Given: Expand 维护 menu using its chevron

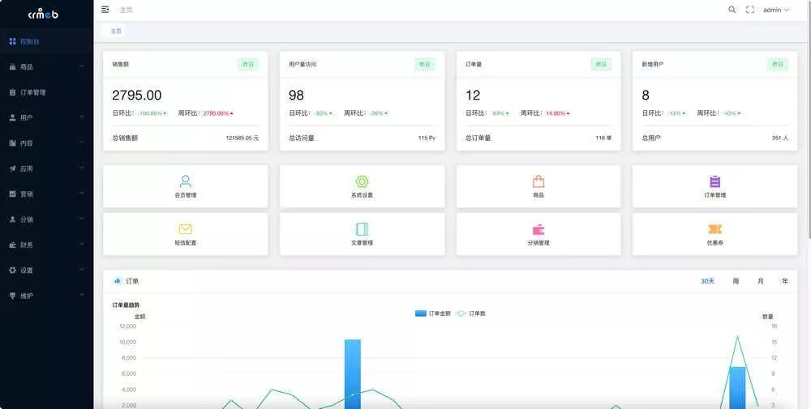Looking at the screenshot, I should click(x=82, y=296).
